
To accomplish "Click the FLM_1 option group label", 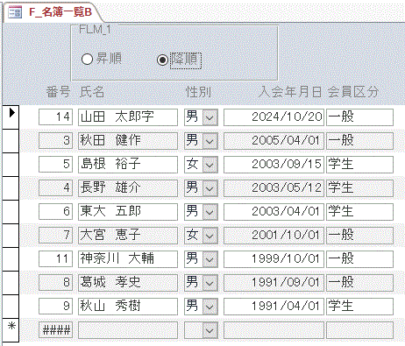I will click(95, 30).
